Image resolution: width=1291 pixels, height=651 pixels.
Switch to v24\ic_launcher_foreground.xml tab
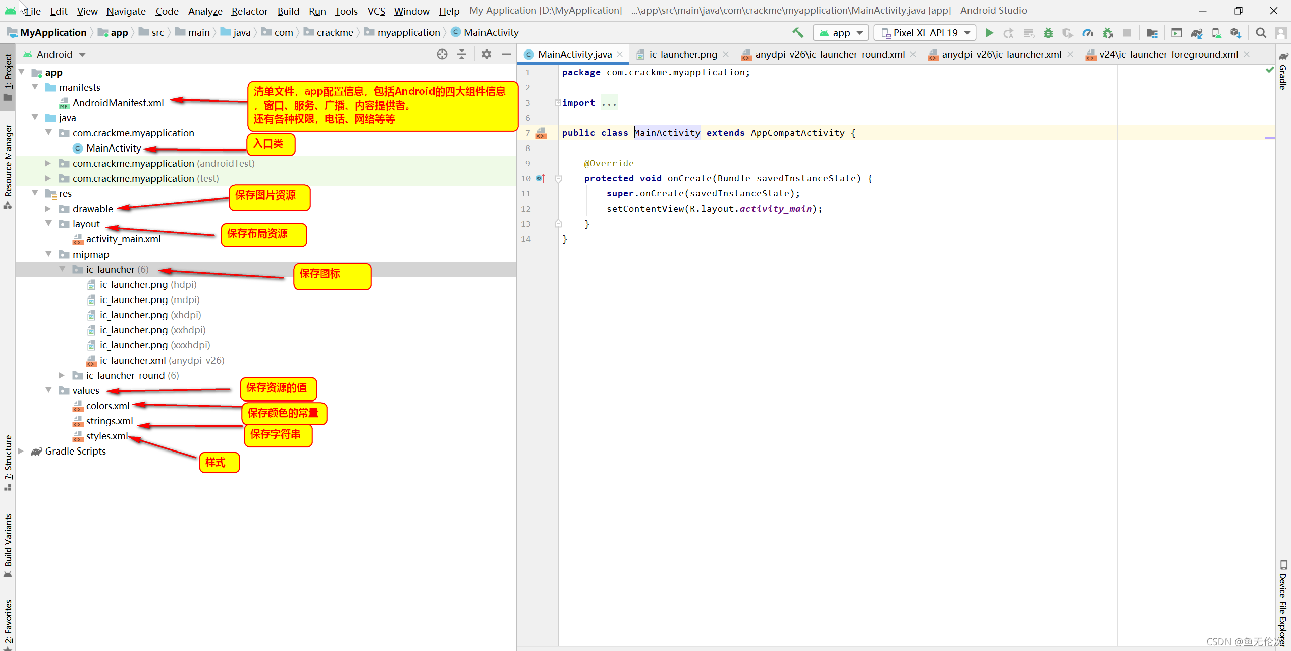[1168, 54]
